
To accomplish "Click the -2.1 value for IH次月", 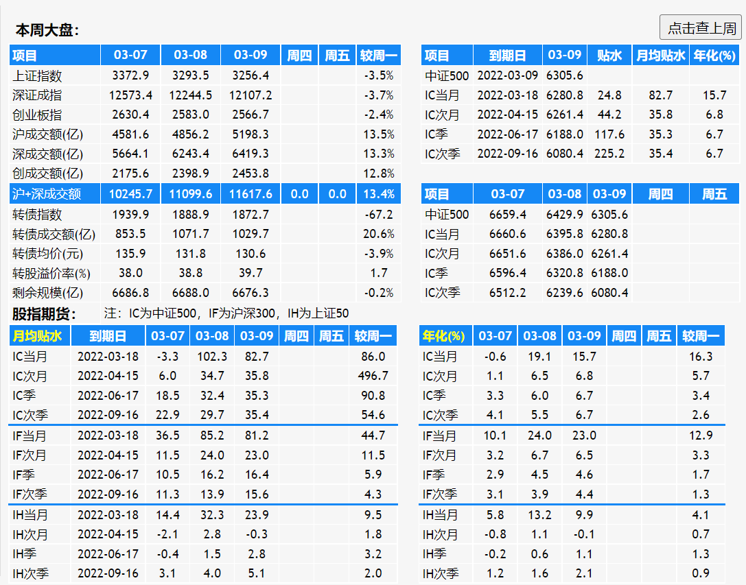I will click(x=167, y=534).
